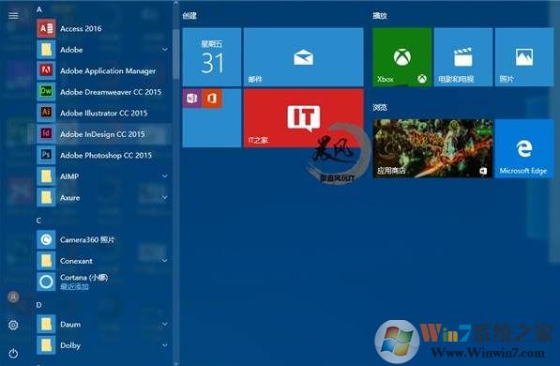Viewport: 560px width, 366px height.
Task: Open the AIMP folder icon
Action: coord(46,176)
